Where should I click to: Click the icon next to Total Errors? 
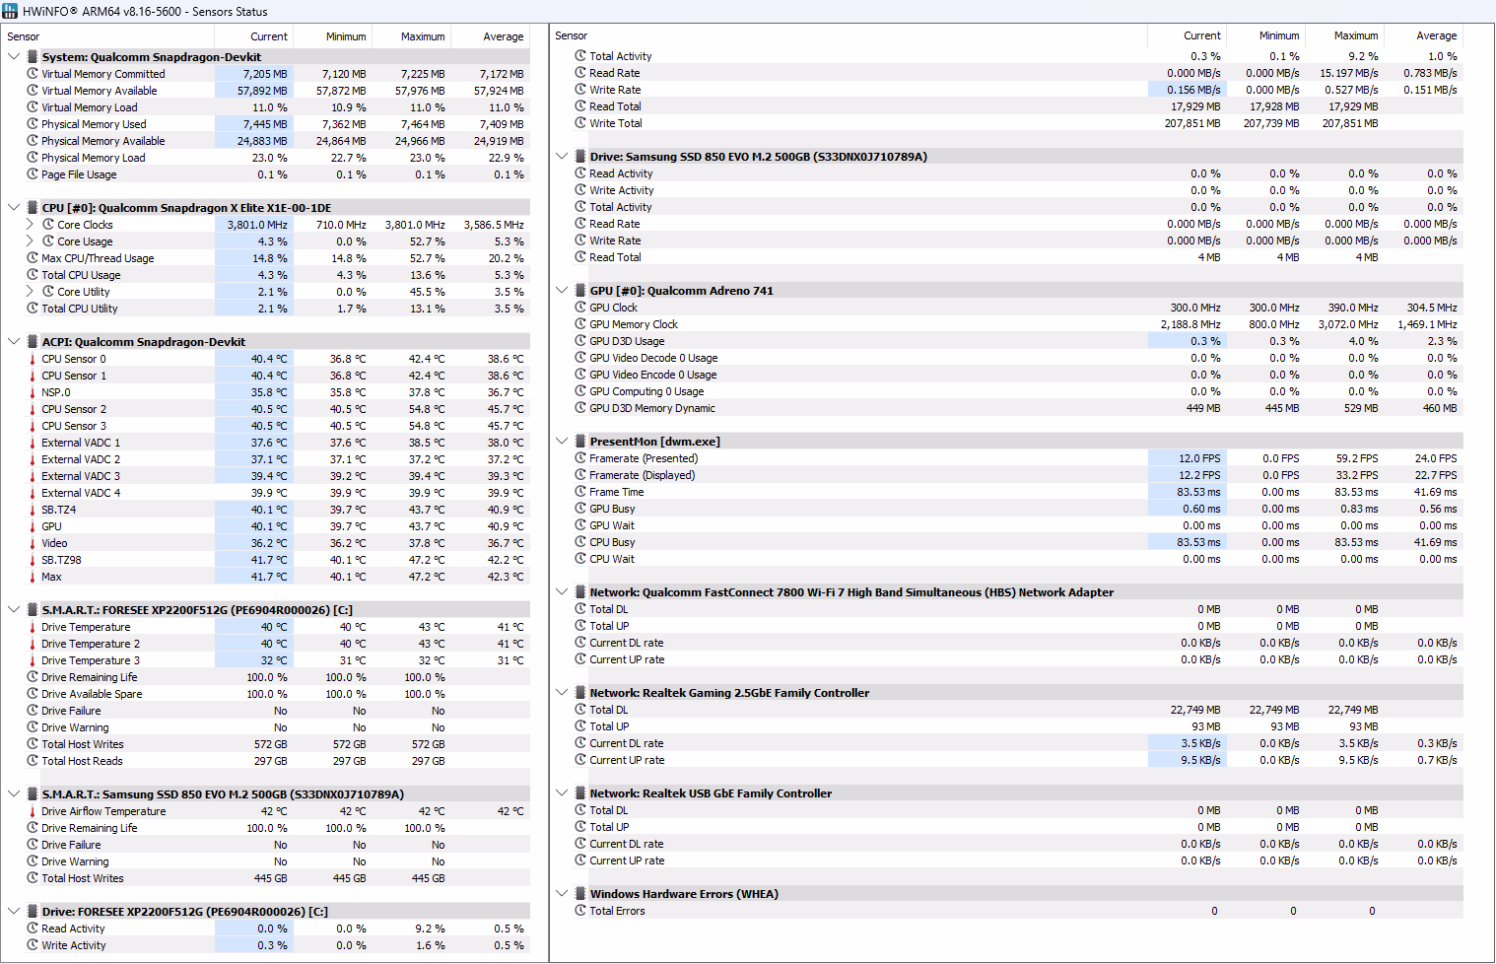pos(580,911)
